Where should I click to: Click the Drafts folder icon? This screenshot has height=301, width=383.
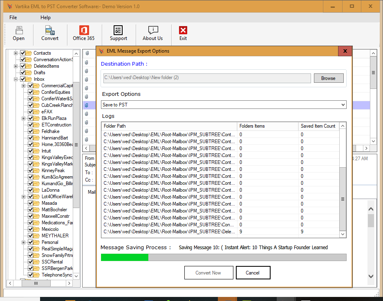[x=29, y=73]
